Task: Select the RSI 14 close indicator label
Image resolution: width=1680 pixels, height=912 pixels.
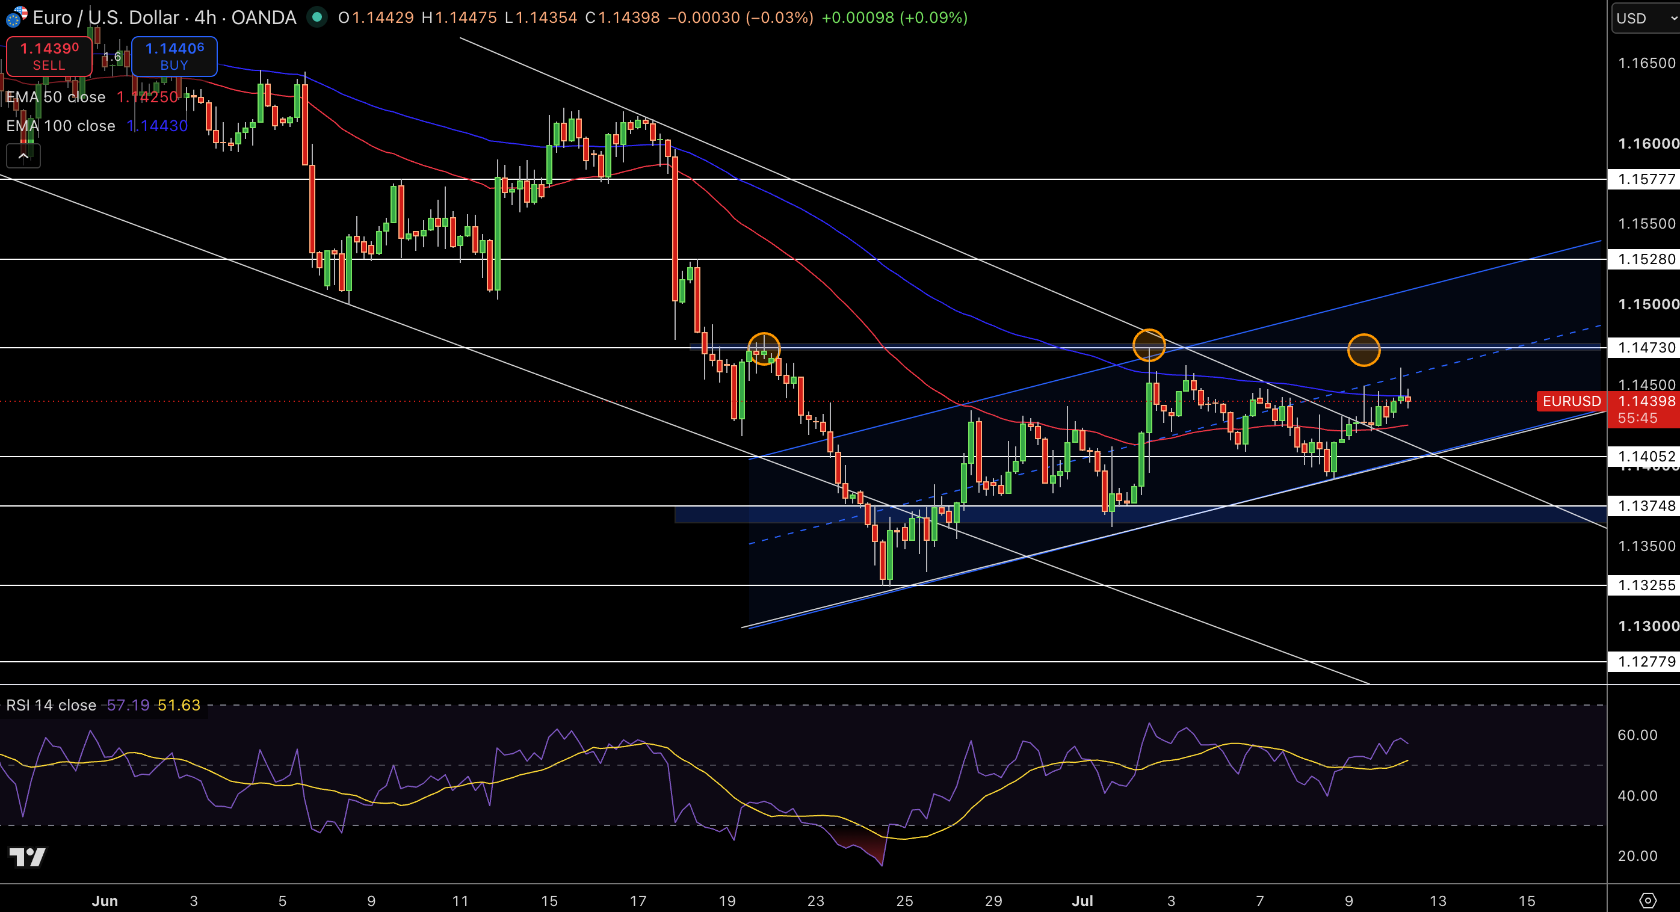Action: [x=51, y=705]
